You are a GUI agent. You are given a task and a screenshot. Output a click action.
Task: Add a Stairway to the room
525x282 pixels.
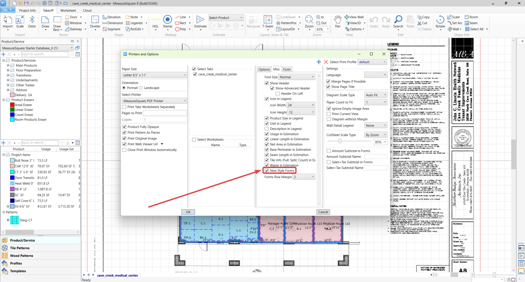(x=73, y=29)
